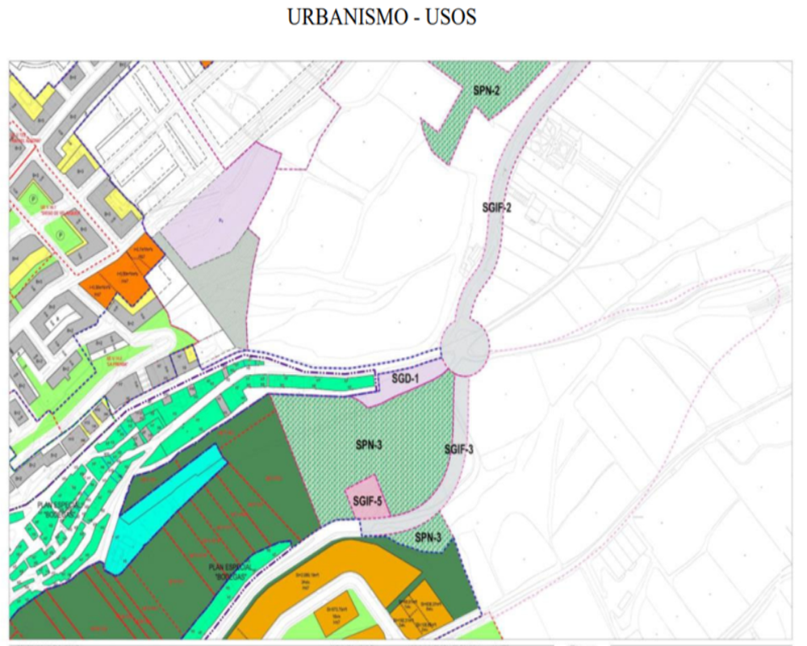
Task: Click the roundabout circle at road junction
Action: coord(466,346)
